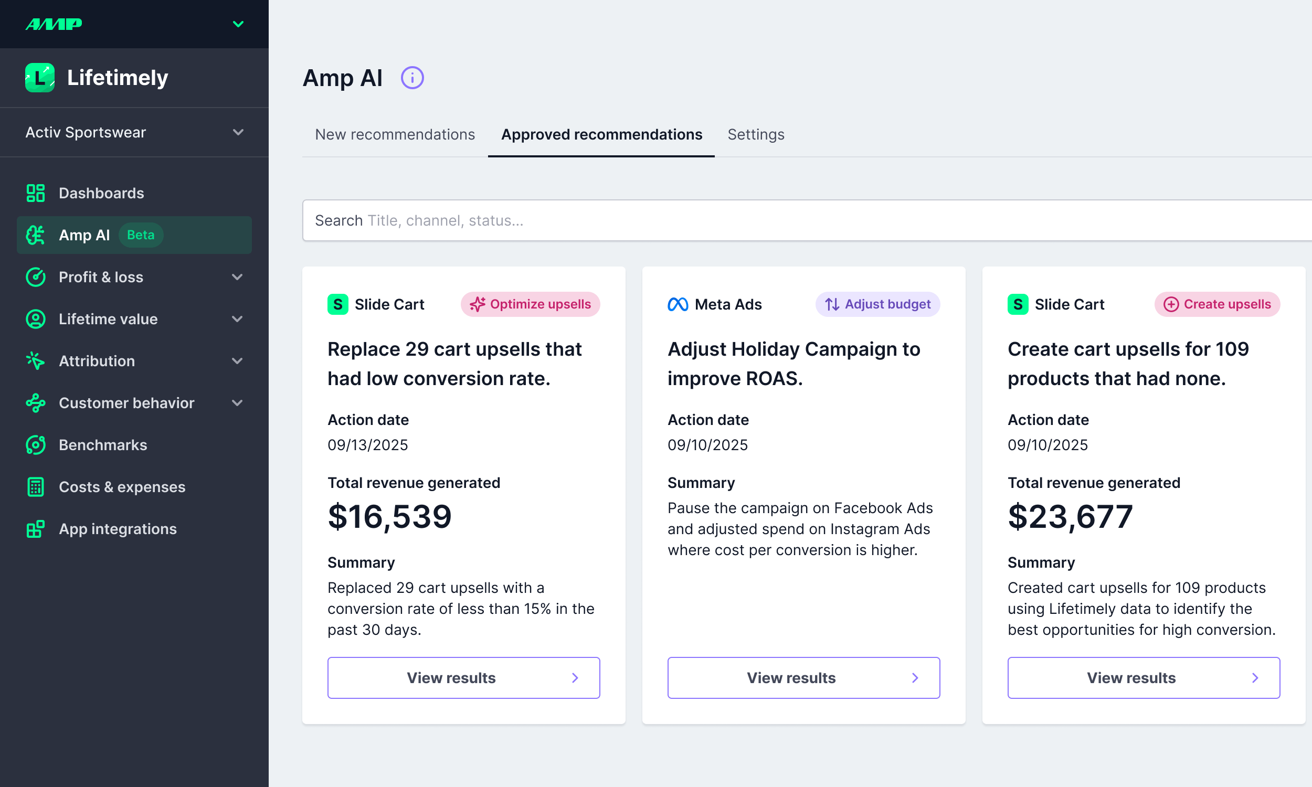Click the AMP logo at top left
This screenshot has height=787, width=1312.
click(x=54, y=24)
